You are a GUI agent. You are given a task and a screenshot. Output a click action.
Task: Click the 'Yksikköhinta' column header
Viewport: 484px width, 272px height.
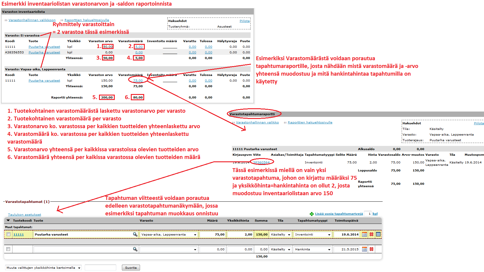(x=238, y=220)
